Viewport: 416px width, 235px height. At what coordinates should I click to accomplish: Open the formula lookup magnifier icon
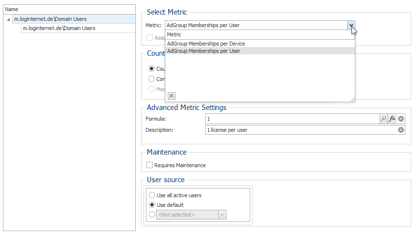[x=384, y=119]
